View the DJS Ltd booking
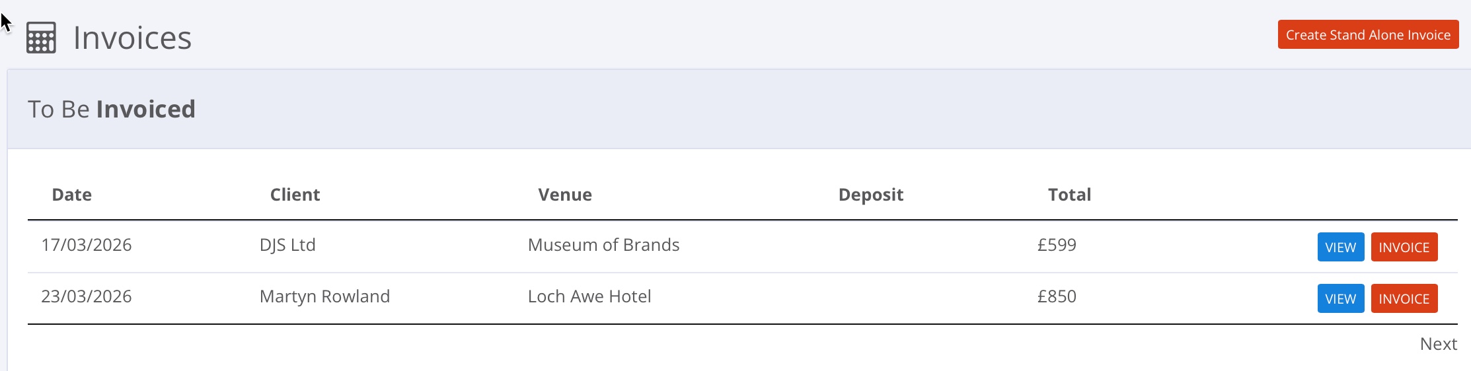 [x=1340, y=247]
